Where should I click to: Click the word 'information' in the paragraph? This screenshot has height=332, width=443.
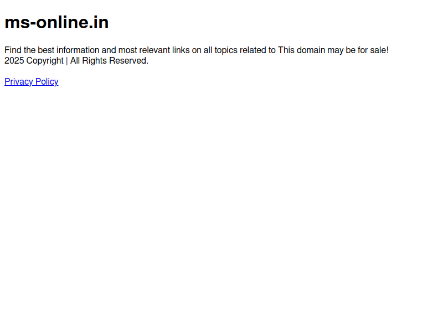pos(78,50)
